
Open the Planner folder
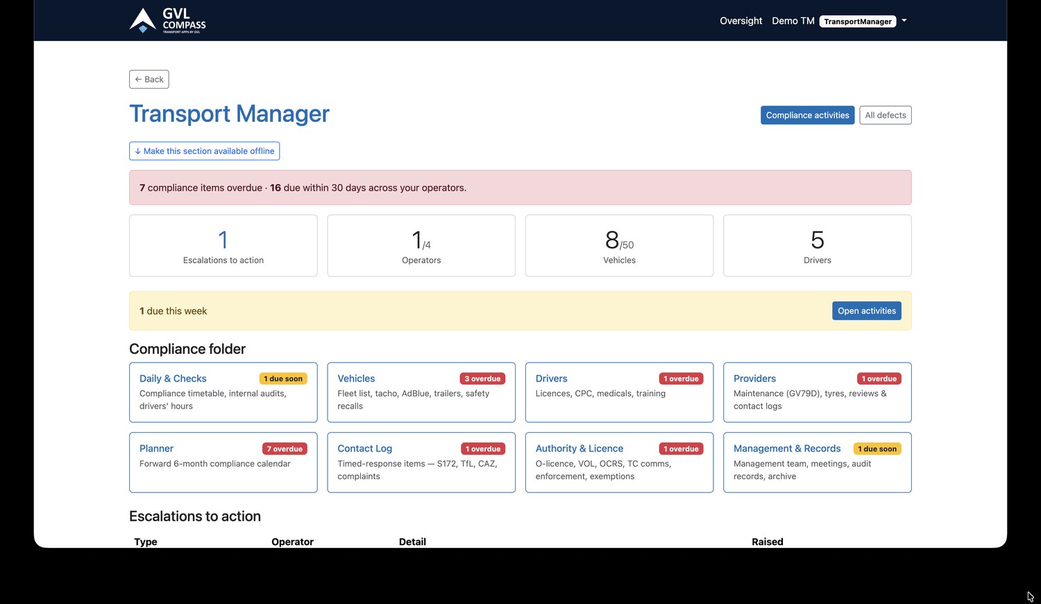223,463
